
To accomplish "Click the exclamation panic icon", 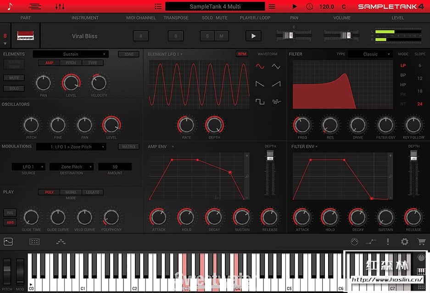I will [x=388, y=242].
